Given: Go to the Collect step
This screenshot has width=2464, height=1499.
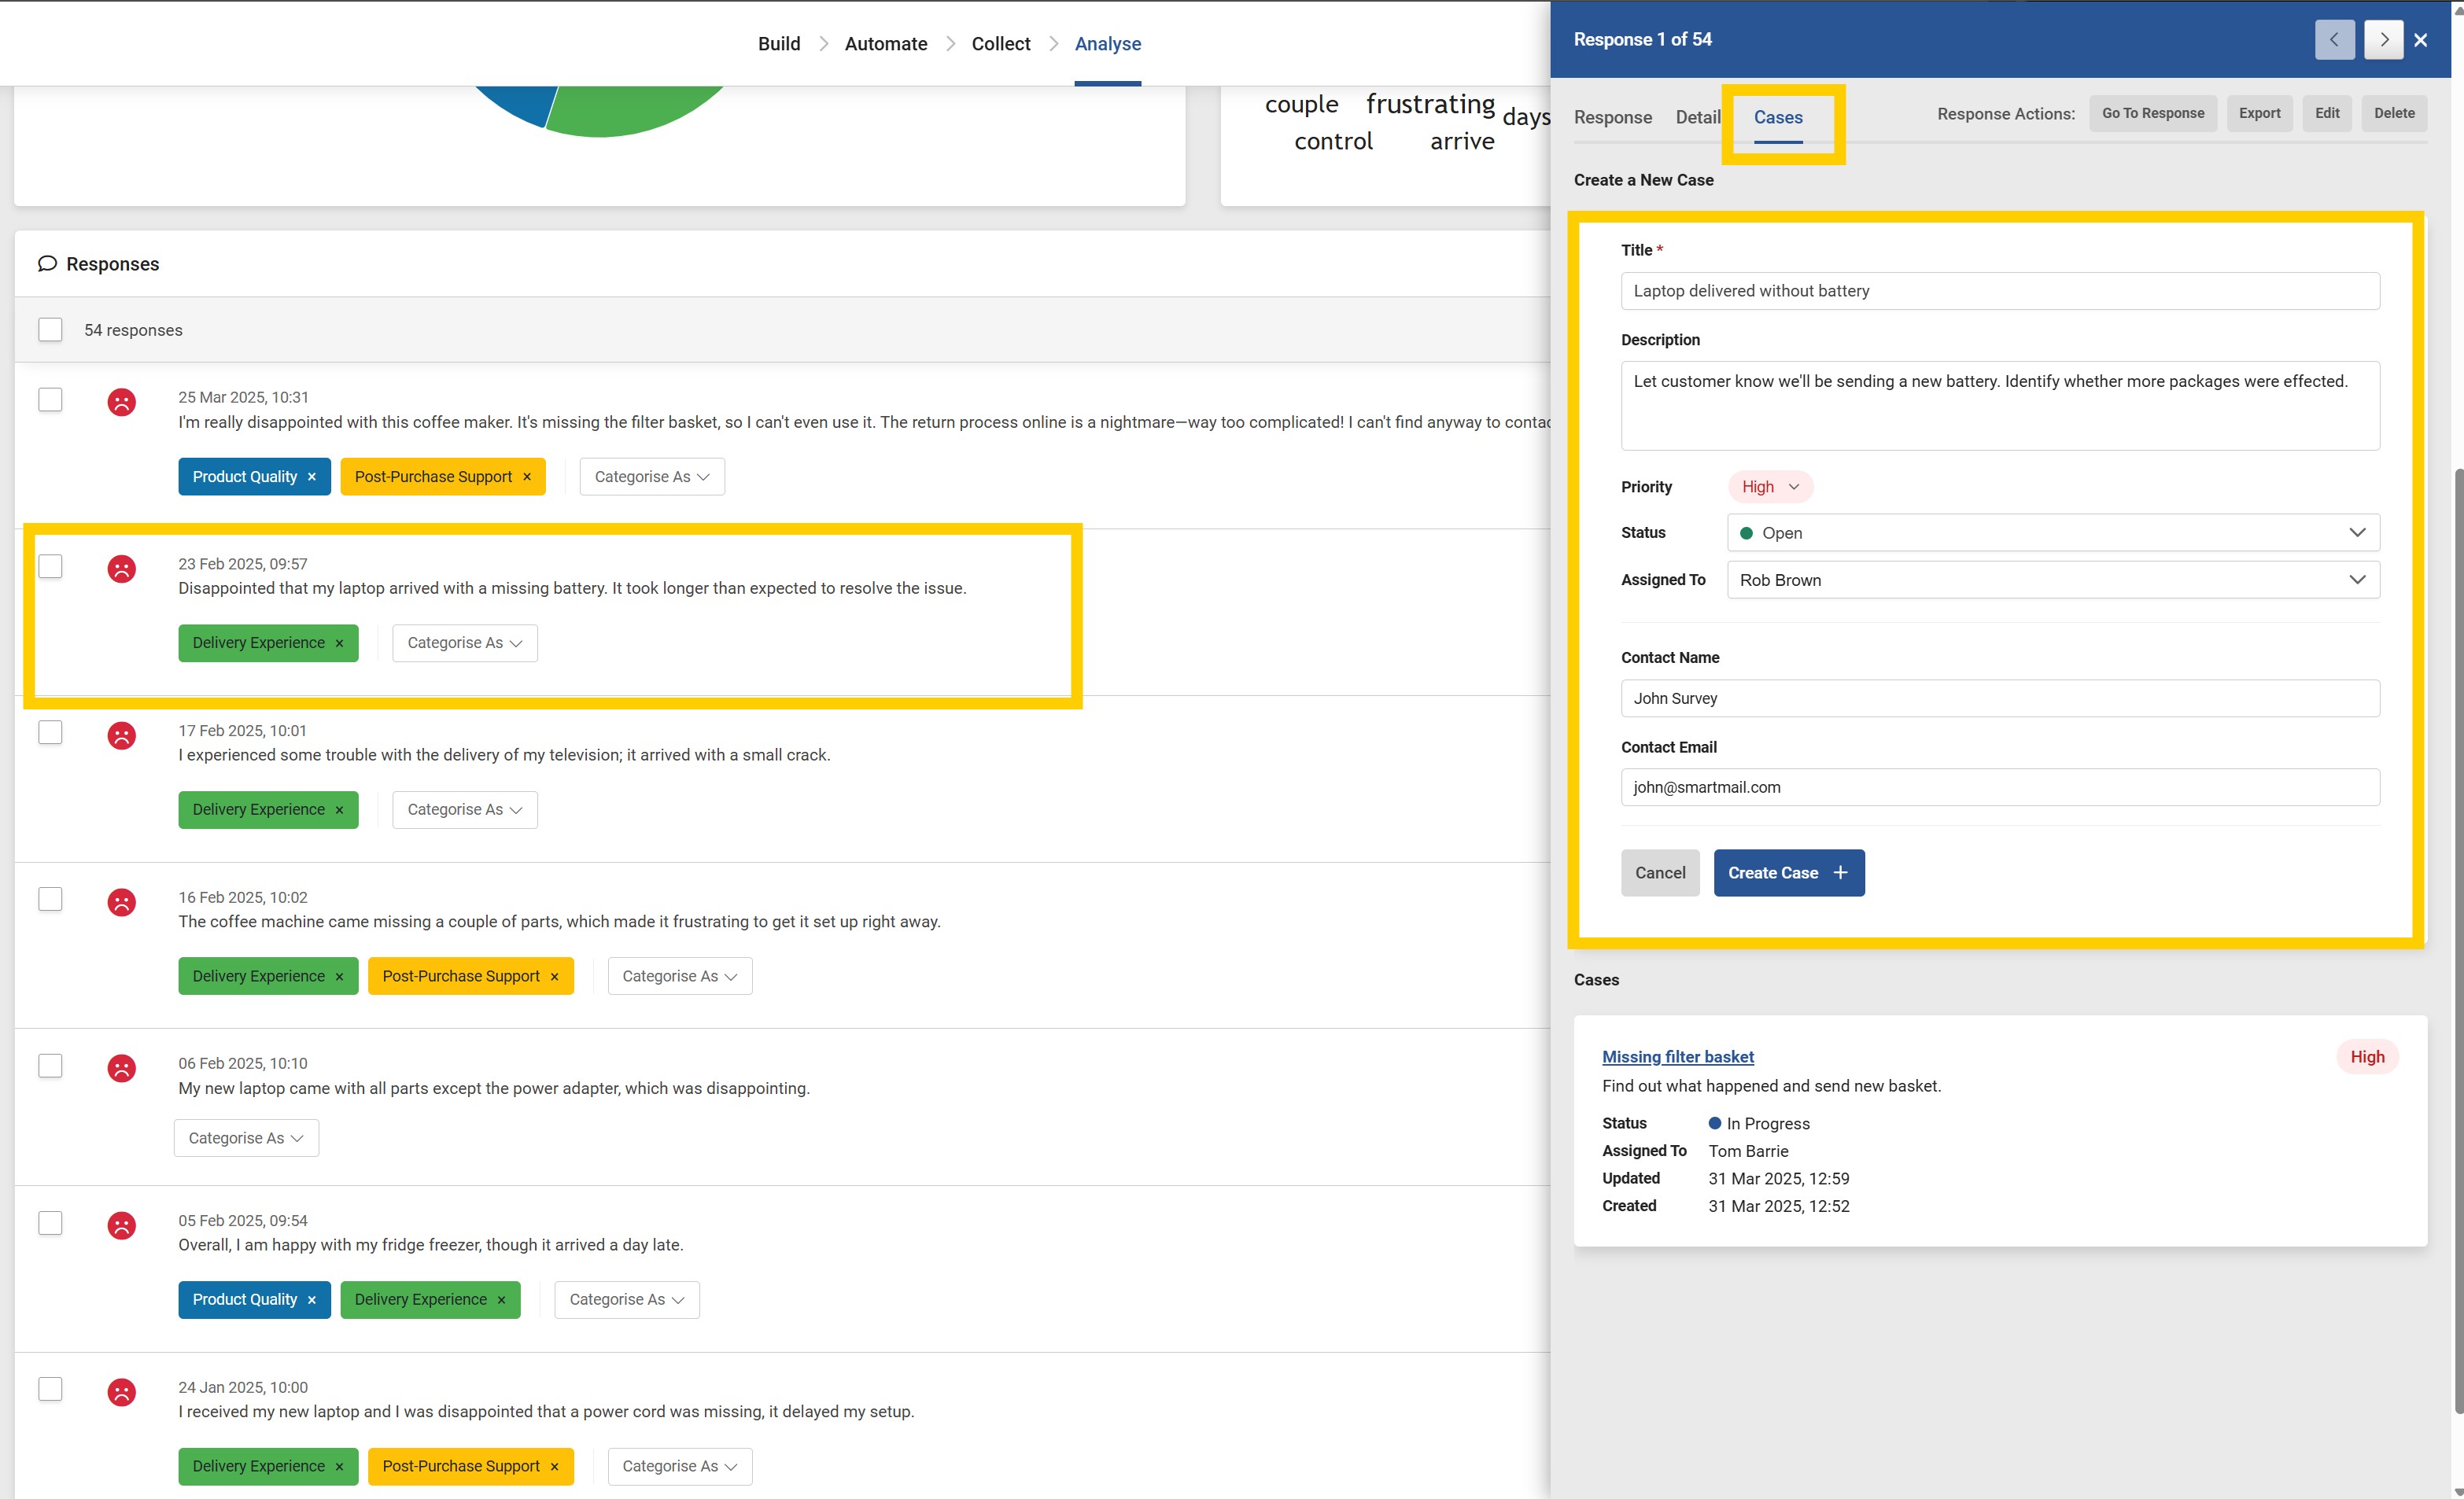Looking at the screenshot, I should pyautogui.click(x=1001, y=44).
